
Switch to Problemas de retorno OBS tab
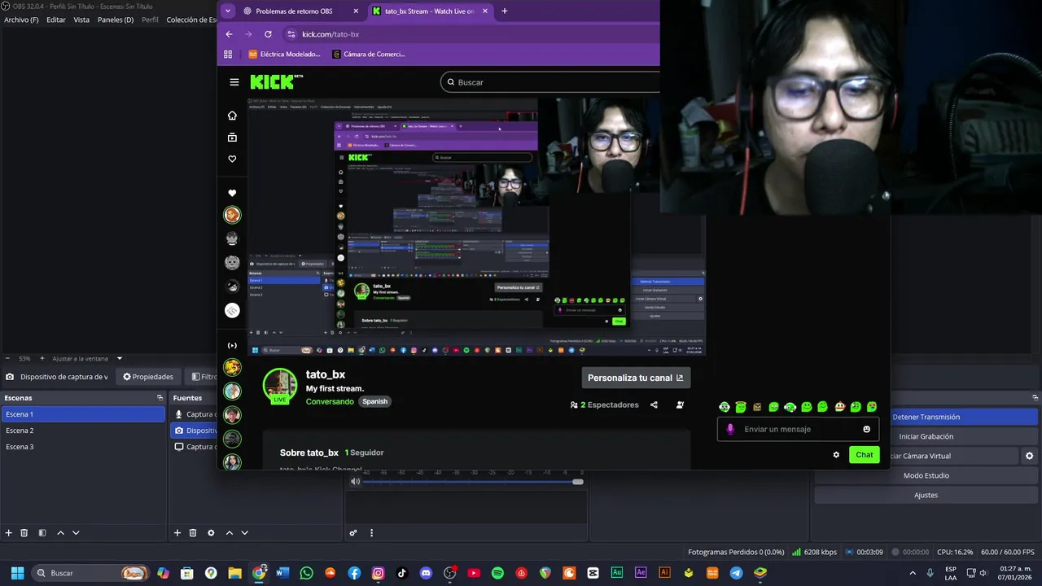(x=293, y=11)
